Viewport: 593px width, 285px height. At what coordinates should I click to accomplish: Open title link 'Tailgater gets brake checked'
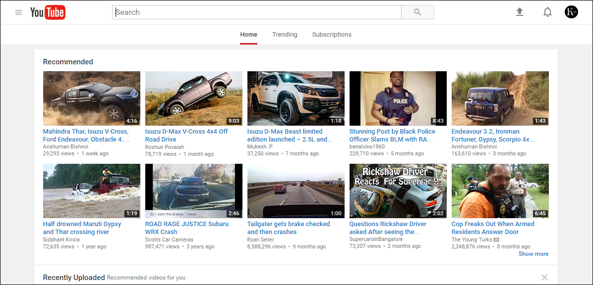pyautogui.click(x=289, y=228)
